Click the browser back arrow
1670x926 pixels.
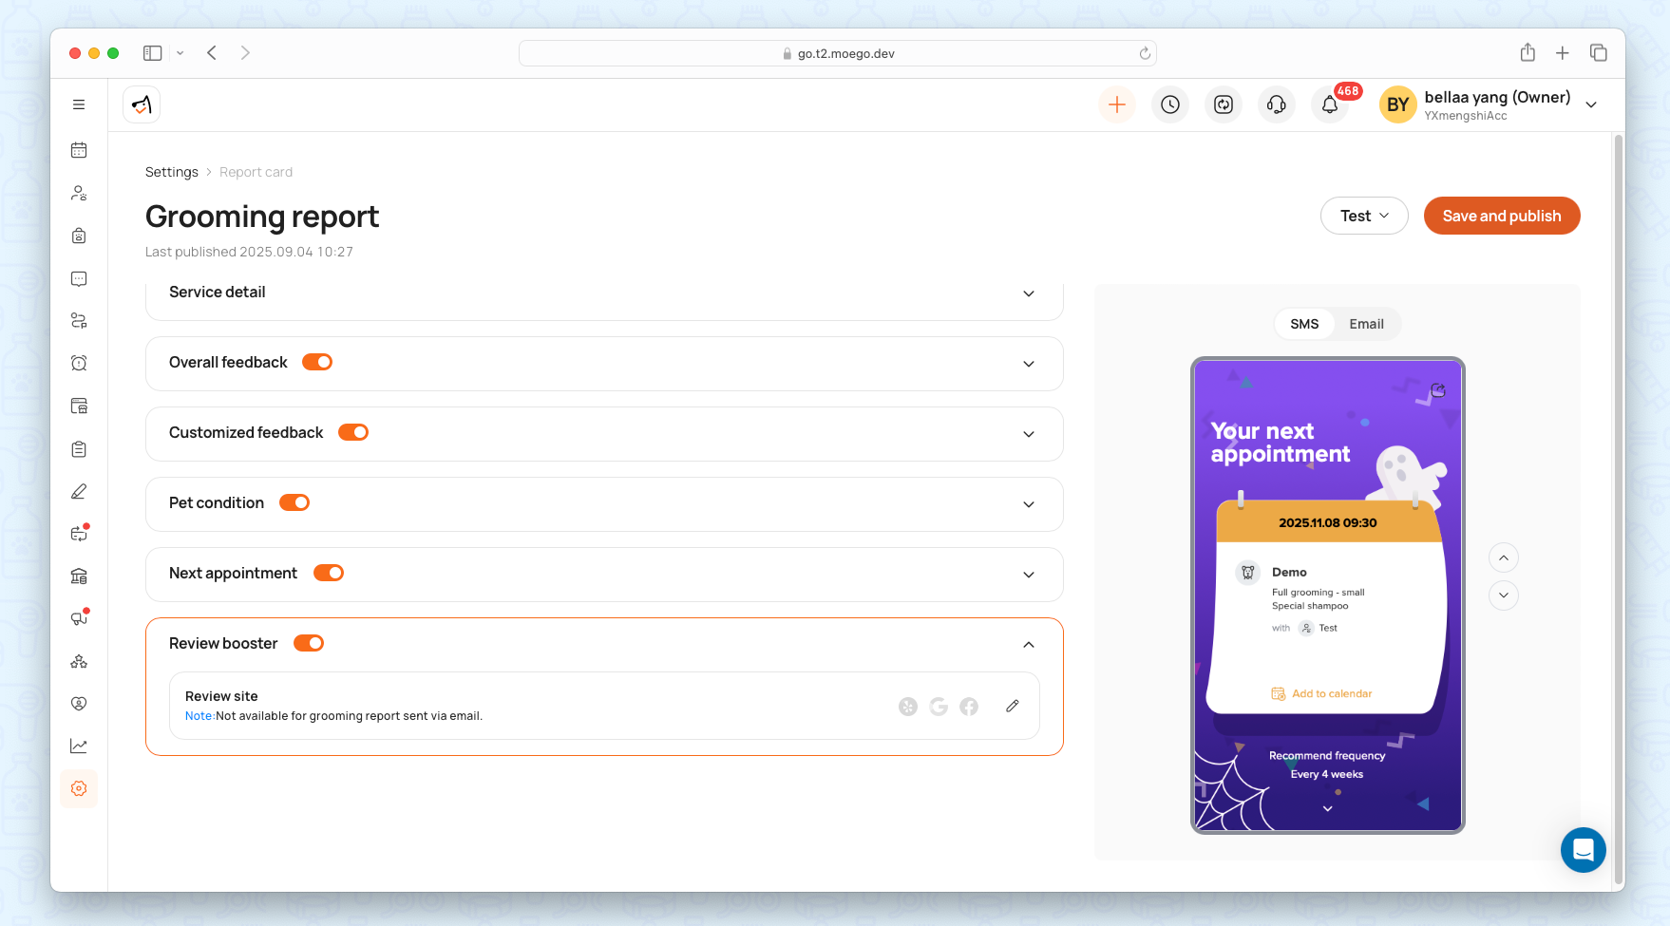coord(212,53)
